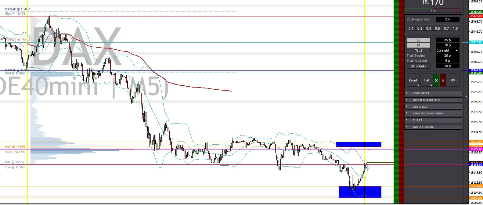Screen dimensions: 483x205
Task: Click the 15423.00 cyan price label
Action: click(476, 42)
